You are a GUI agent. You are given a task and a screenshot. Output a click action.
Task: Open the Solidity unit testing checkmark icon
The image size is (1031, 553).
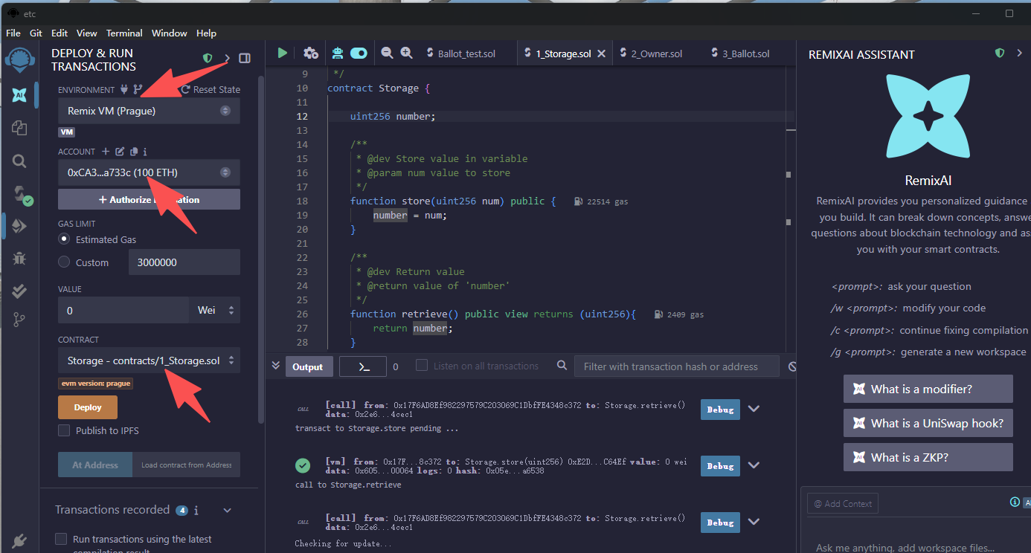click(19, 291)
